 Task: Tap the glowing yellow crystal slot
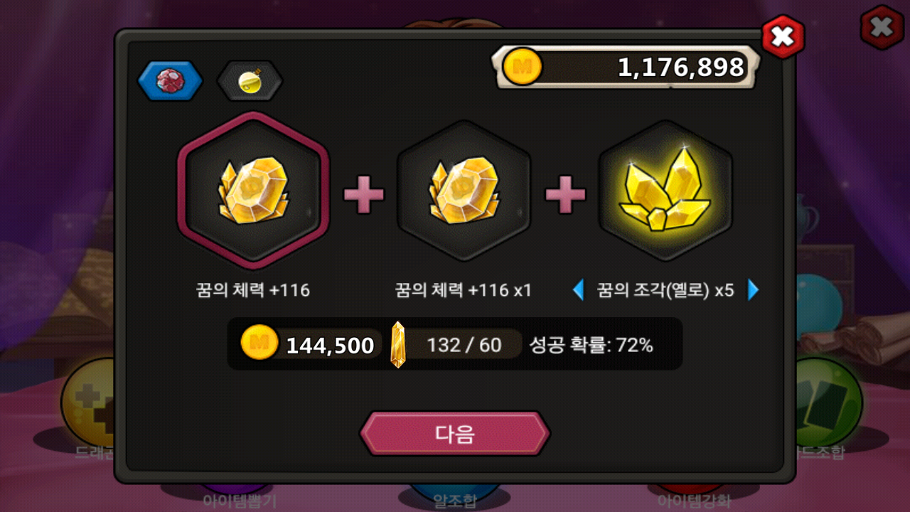pyautogui.click(x=665, y=191)
